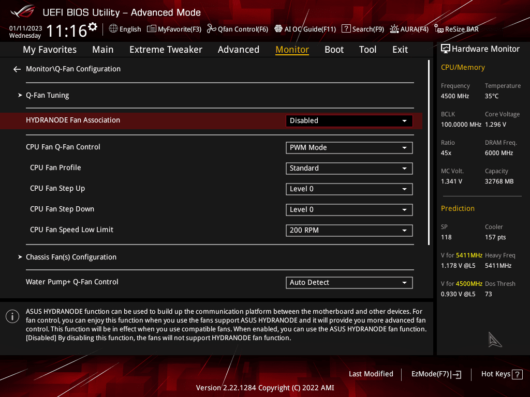Viewport: 530px width, 397px height.
Task: Open the CPU Fan Profile dropdown
Action: click(349, 169)
